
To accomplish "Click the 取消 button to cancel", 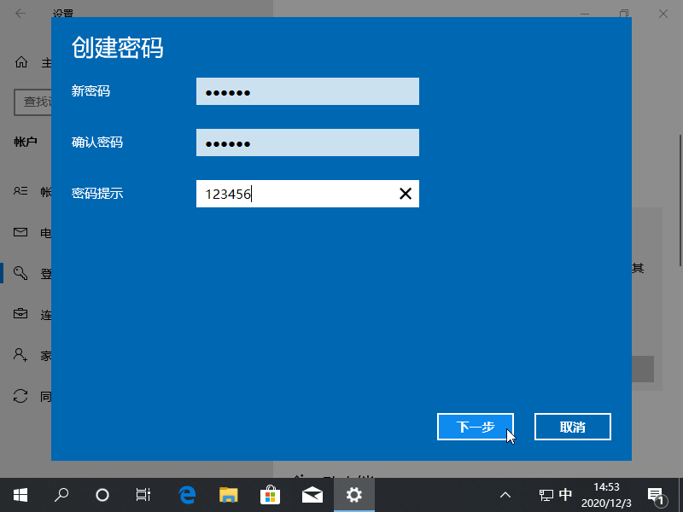I will (x=572, y=427).
